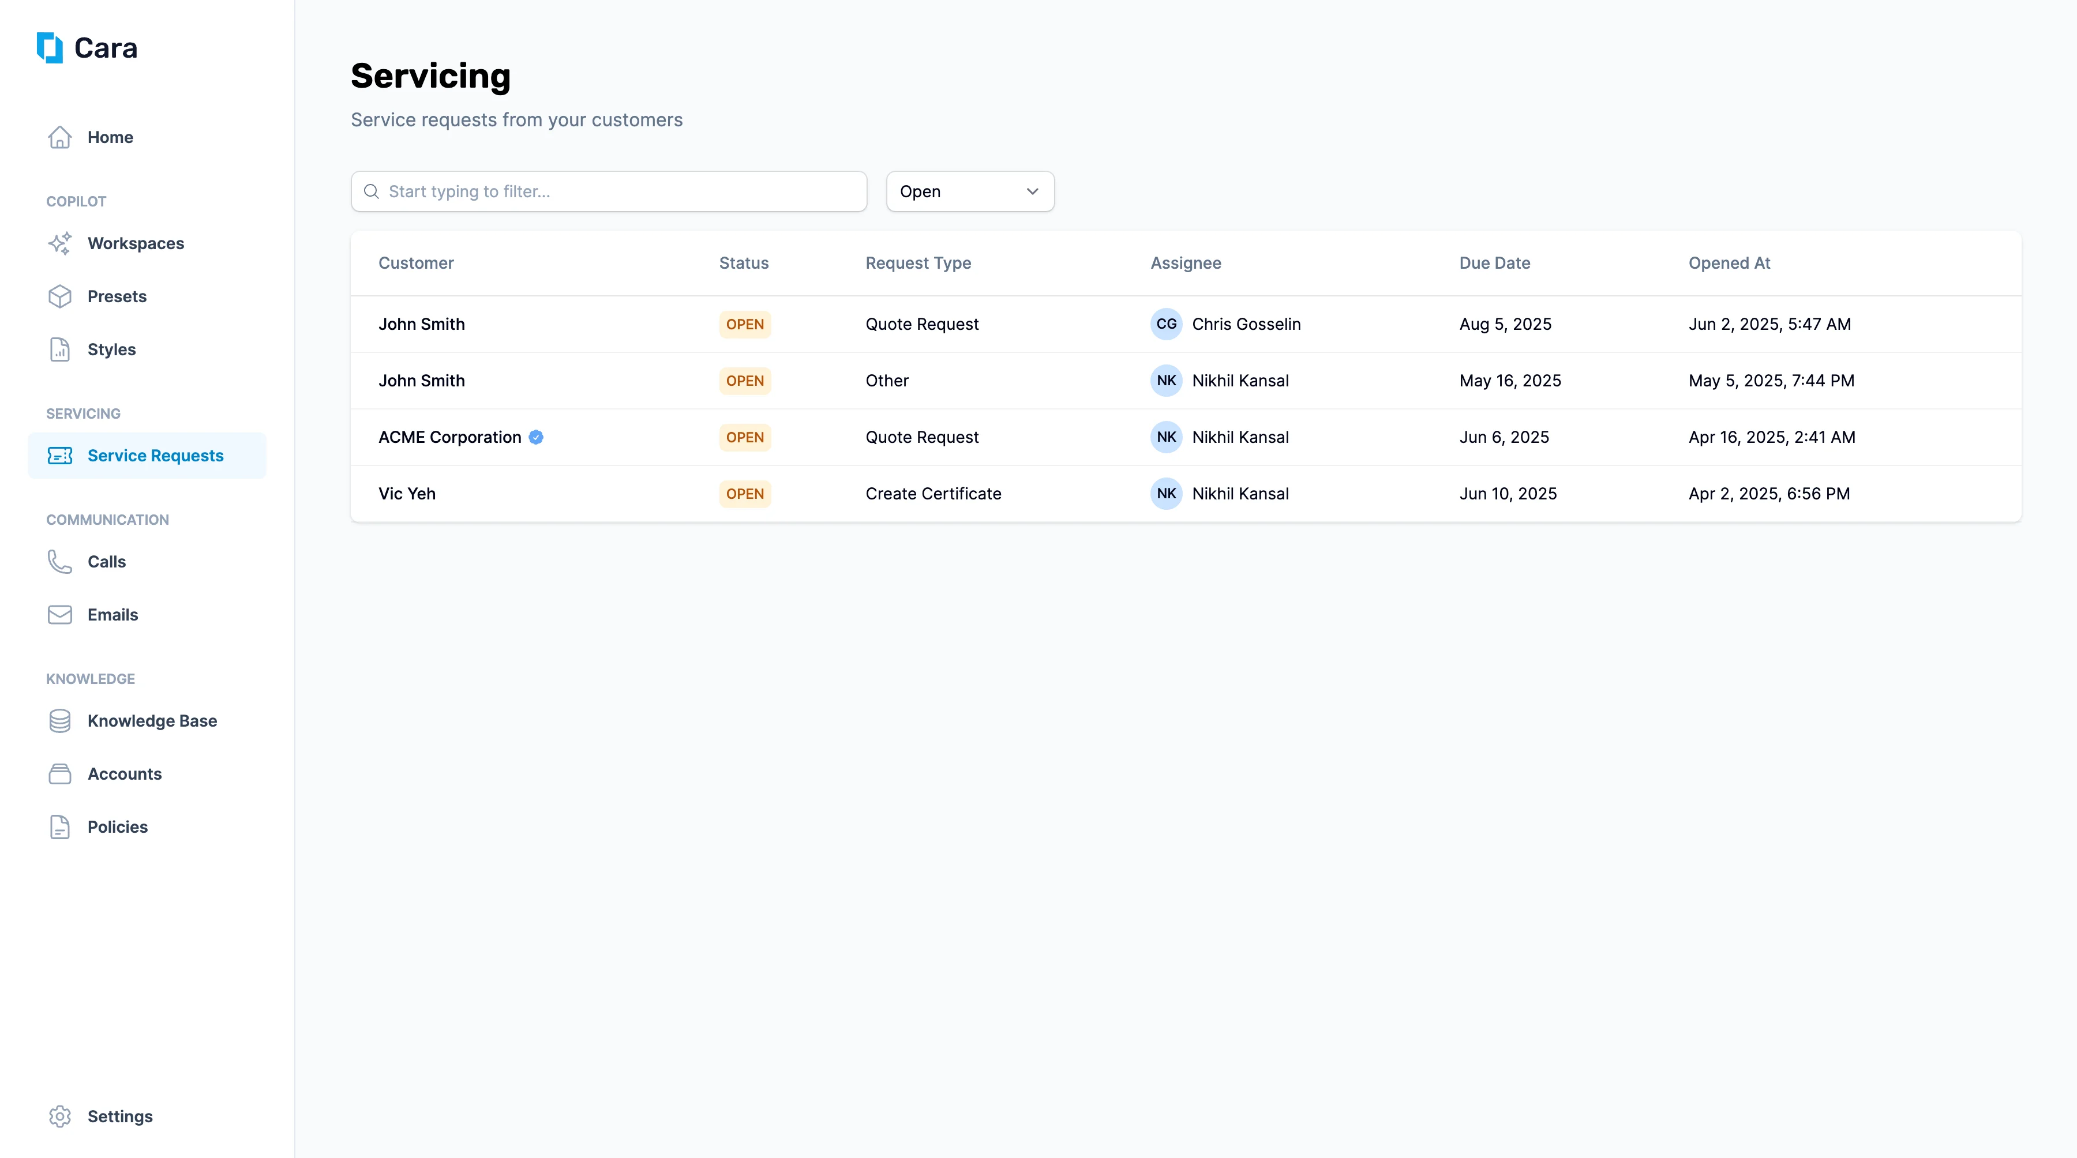The width and height of the screenshot is (2077, 1158).
Task: Click the OPEN badge in Chris Gosselin's row
Action: (744, 324)
